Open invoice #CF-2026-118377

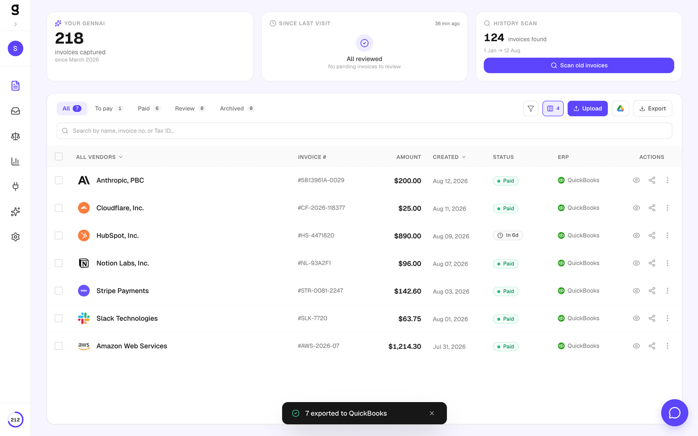pos(321,208)
